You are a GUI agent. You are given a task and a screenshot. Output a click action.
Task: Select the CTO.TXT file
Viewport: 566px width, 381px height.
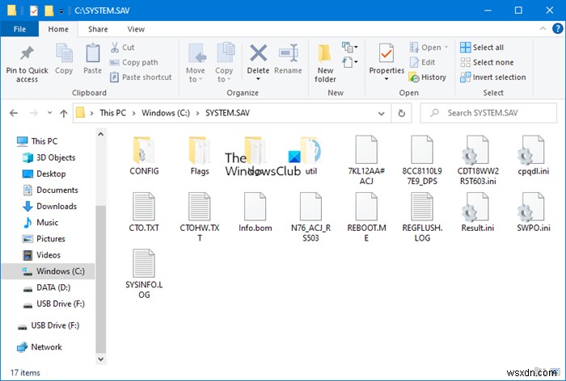[x=144, y=212]
